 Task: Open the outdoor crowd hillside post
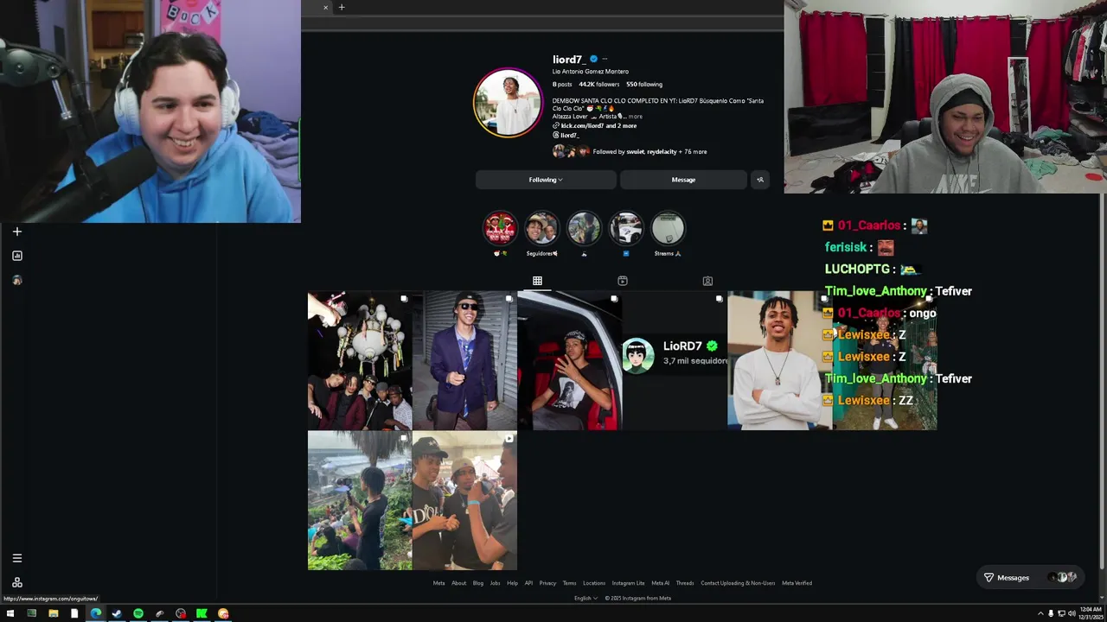tap(360, 501)
